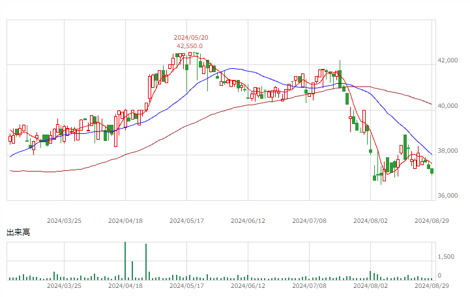Click the volume spike bar near 2024/08/02

click(370, 276)
